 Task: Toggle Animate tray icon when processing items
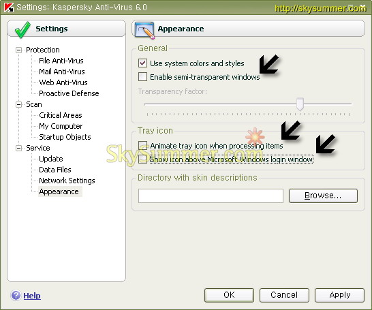click(142, 145)
